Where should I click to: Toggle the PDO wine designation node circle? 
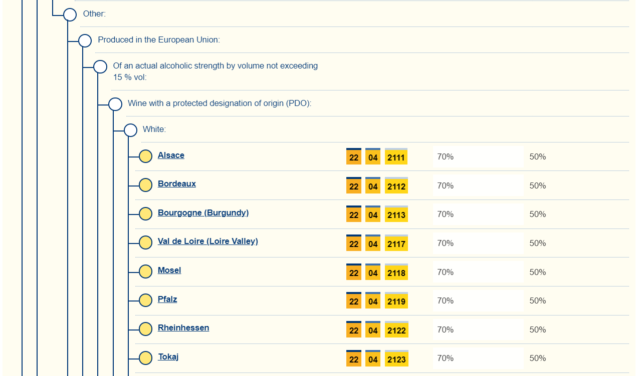click(115, 104)
